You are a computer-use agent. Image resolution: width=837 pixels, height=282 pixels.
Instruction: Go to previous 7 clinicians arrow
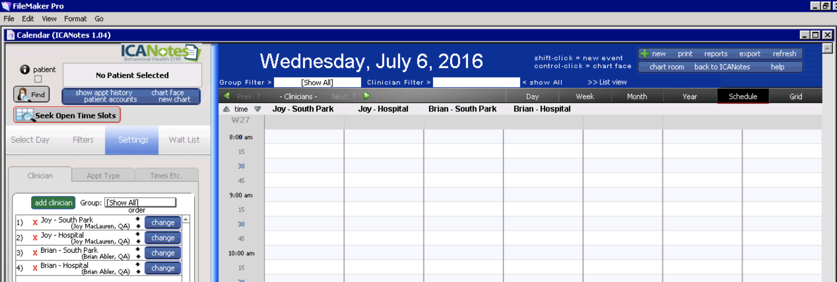coord(227,96)
